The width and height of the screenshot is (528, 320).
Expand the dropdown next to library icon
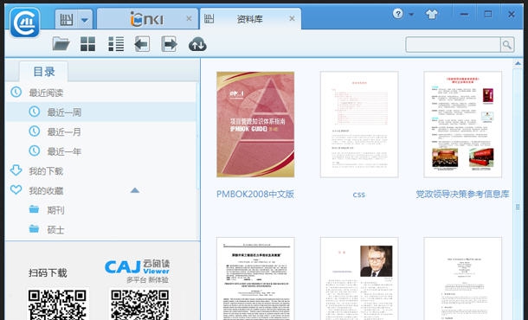[x=85, y=20]
